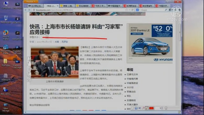
Task: Click the save icon in annotation toolbar
Action: 136,108
